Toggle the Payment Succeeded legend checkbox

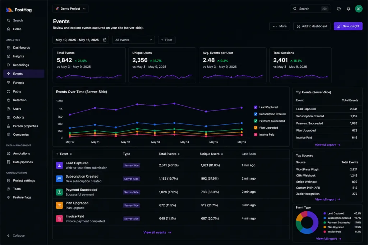[x=256, y=121]
